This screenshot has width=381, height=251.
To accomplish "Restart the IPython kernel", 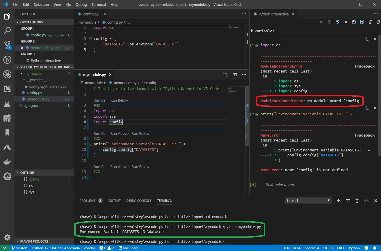I will (x=354, y=22).
